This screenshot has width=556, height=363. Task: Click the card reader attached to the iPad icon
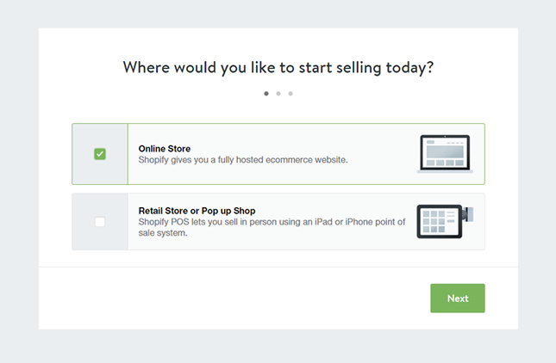point(468,214)
